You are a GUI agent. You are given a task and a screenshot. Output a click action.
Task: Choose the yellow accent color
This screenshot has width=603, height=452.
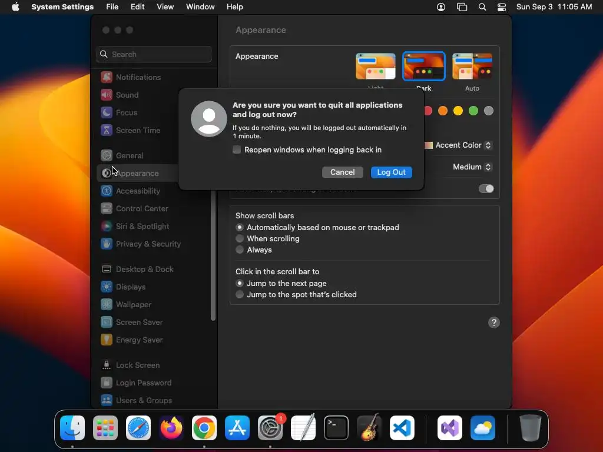[458, 111]
